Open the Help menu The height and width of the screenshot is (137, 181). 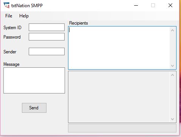point(24,16)
